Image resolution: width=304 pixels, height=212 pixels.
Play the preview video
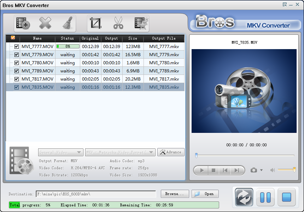point(201,170)
